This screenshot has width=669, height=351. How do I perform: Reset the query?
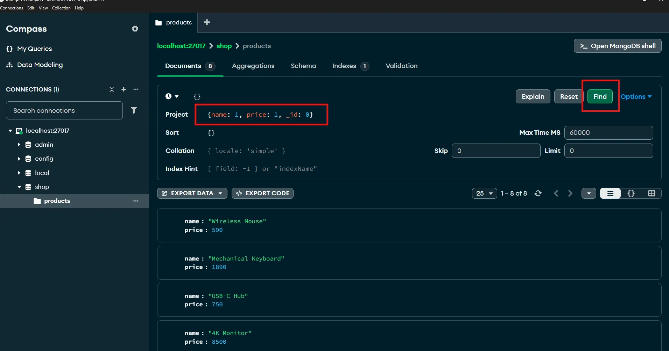click(x=569, y=97)
